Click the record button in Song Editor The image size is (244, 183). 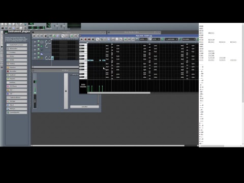pyautogui.click(x=38, y=36)
